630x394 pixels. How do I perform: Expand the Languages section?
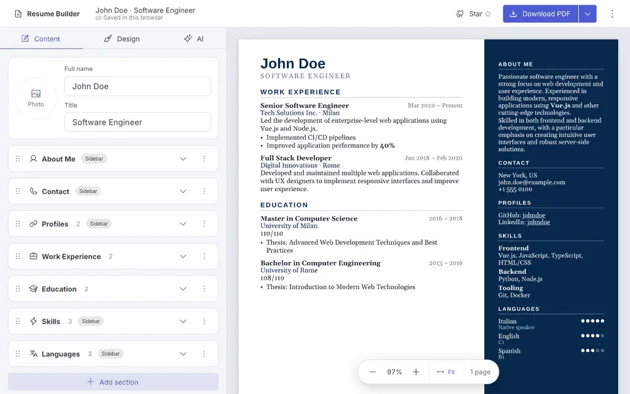pyautogui.click(x=183, y=354)
